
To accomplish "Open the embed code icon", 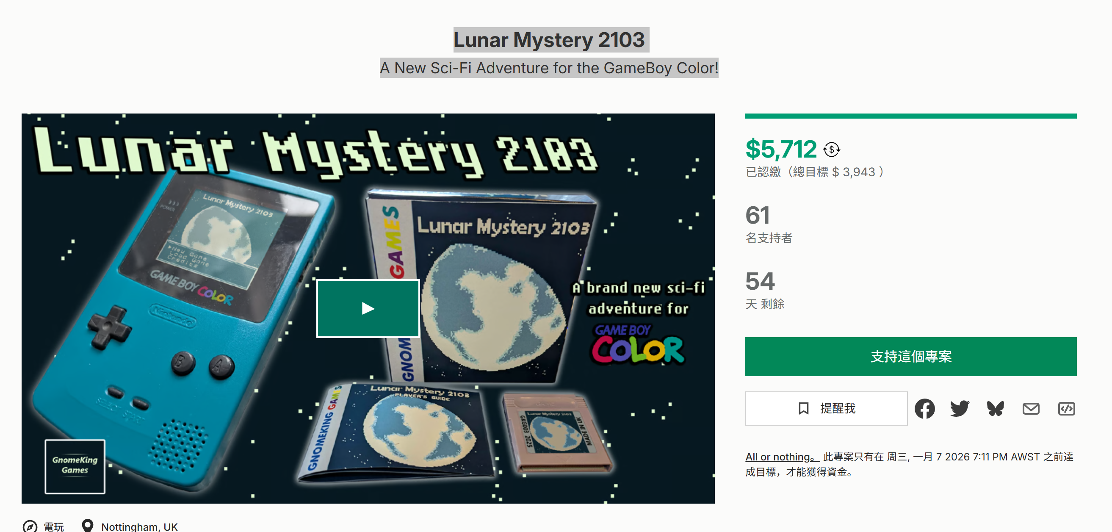I will [x=1066, y=408].
